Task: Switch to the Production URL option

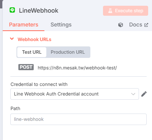Action: coord(68,52)
